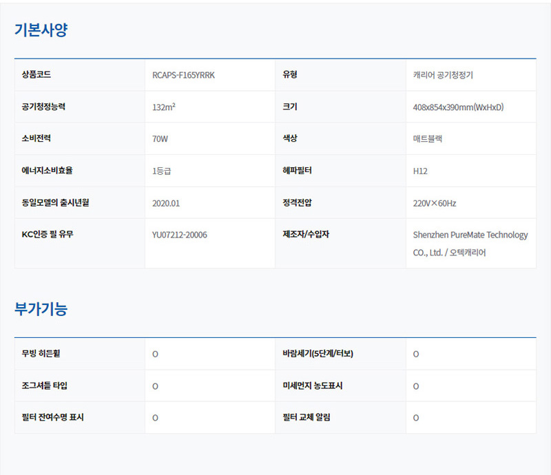Image resolution: width=551 pixels, height=475 pixels.
Task: Click the 2020.01 release date value
Action: tap(166, 203)
